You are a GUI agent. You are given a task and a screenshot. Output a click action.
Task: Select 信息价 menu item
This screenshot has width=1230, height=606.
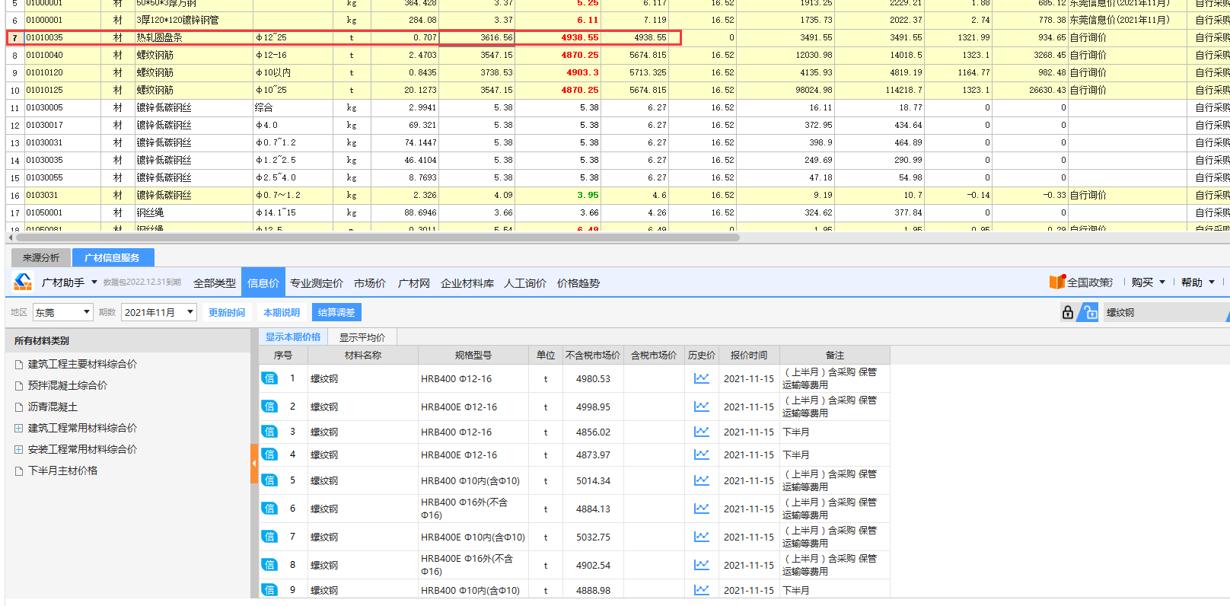[x=263, y=283]
